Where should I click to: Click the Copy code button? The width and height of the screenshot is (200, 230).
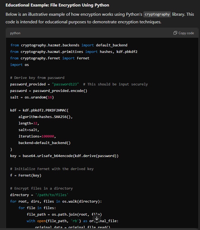[x=183, y=33]
